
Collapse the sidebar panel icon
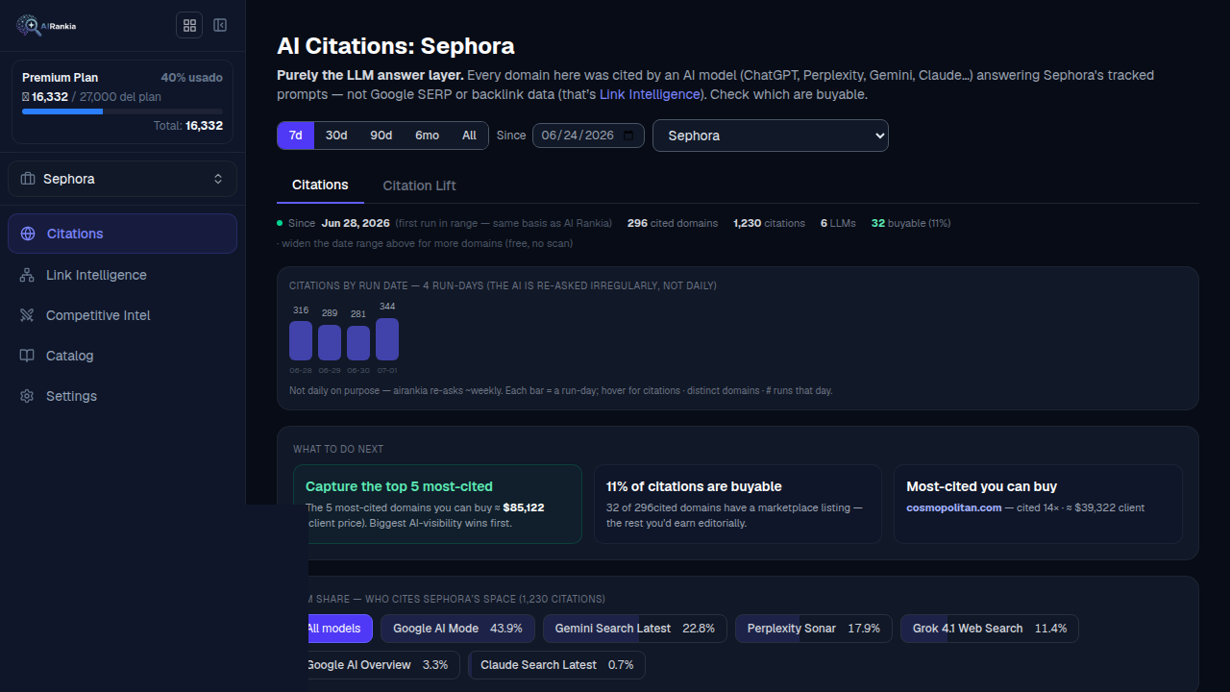(220, 25)
